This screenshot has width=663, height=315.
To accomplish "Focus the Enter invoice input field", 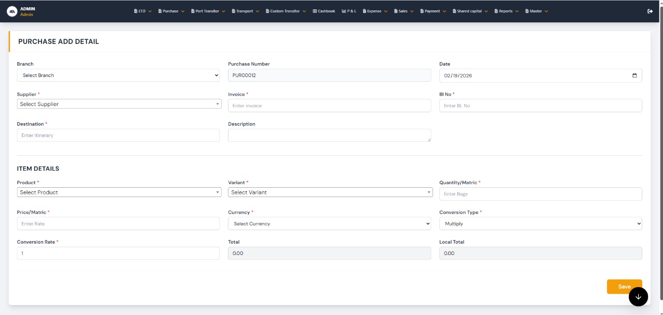I will 329,106.
